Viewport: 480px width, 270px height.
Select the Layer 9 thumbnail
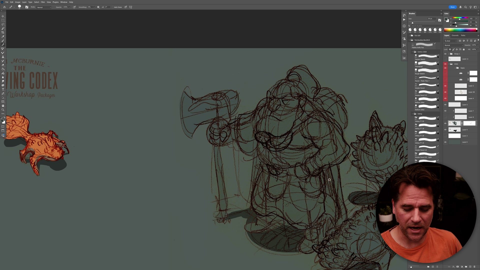(x=454, y=130)
